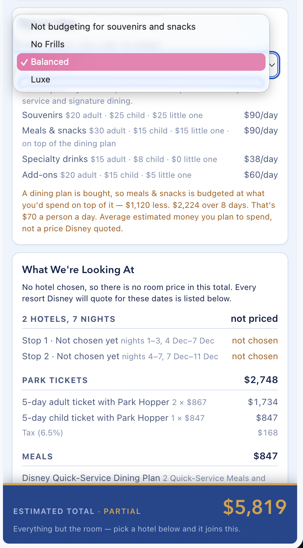
Task: Click the Park Tickets $2,748 header
Action: pyautogui.click(x=150, y=380)
